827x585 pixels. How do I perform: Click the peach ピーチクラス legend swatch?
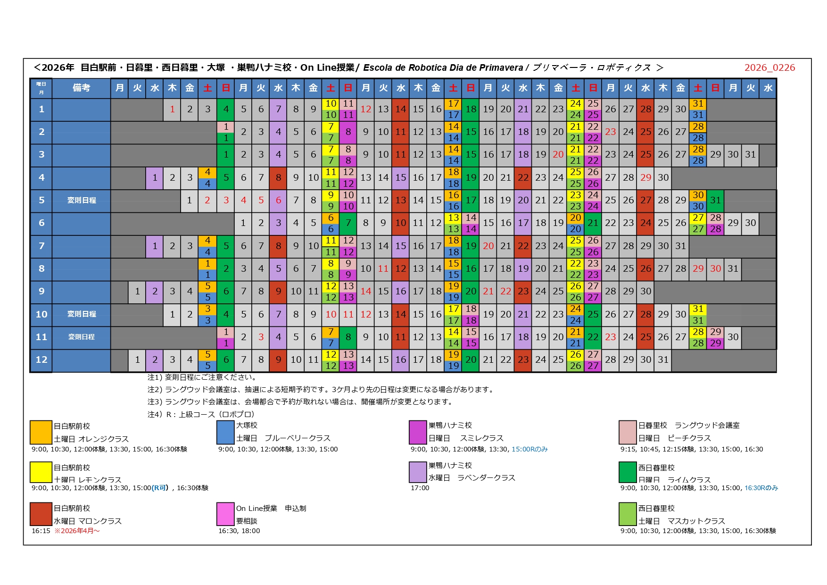[628, 432]
